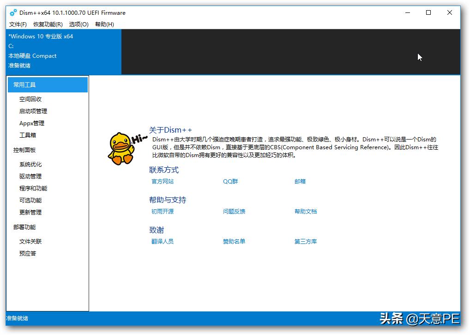Expand the 控制面板 section header
The width and height of the screenshot is (470, 335).
click(x=24, y=150)
